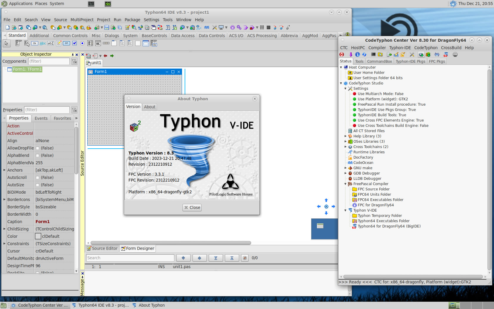This screenshot has height=309, width=494.
Task: Clear the Components filter button
Action: [x=74, y=61]
